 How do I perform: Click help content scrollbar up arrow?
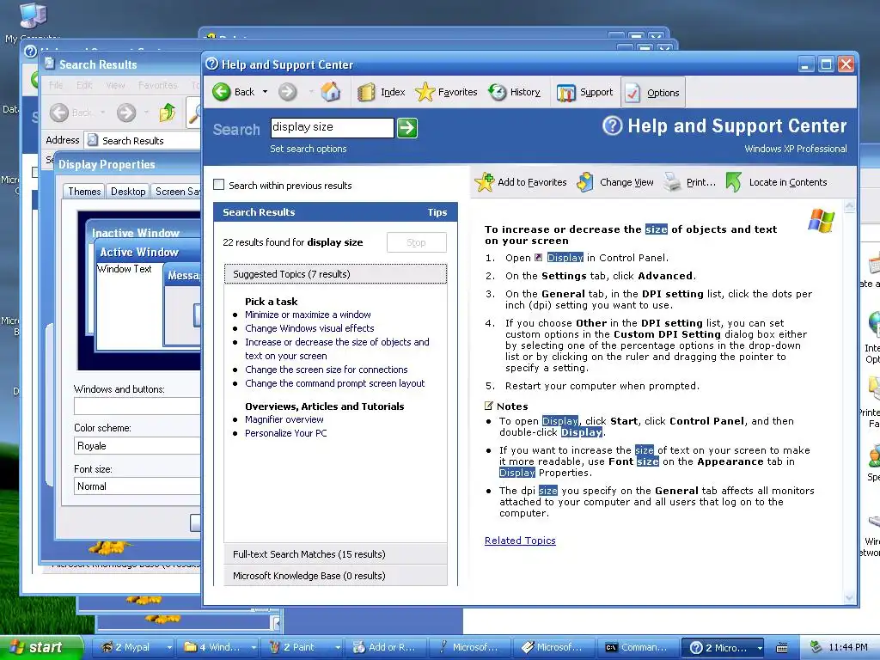click(849, 206)
